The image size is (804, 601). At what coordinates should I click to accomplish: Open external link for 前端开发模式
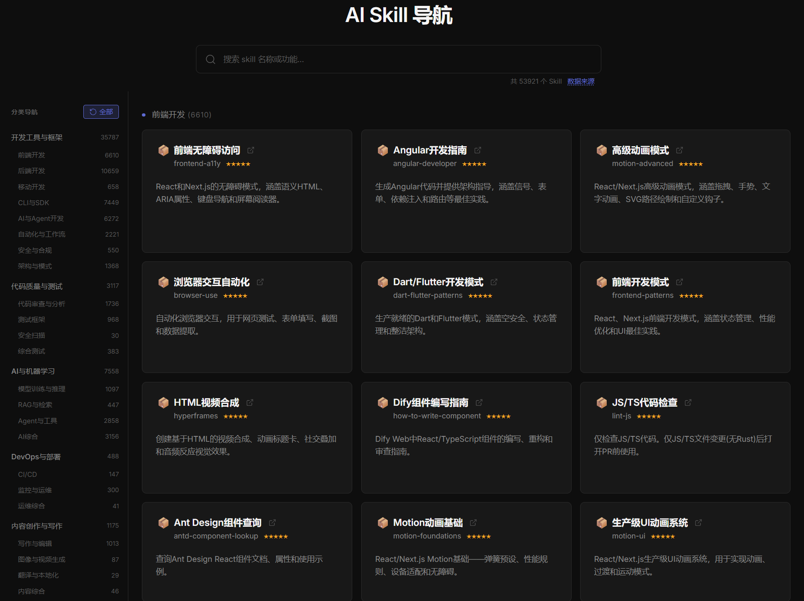point(680,282)
